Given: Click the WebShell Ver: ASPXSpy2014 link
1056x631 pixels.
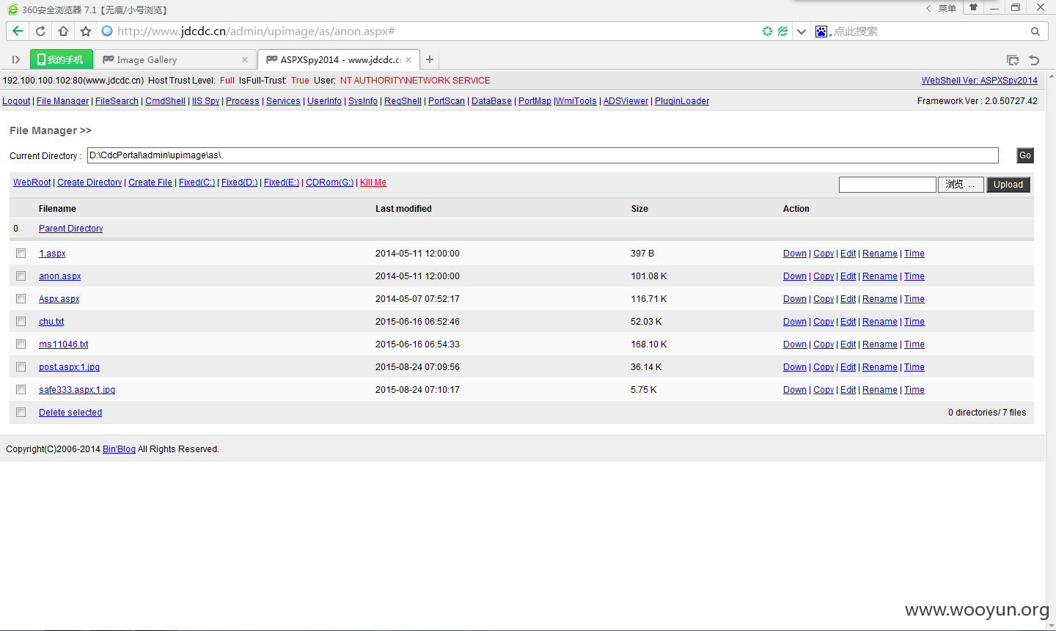Looking at the screenshot, I should click(980, 81).
